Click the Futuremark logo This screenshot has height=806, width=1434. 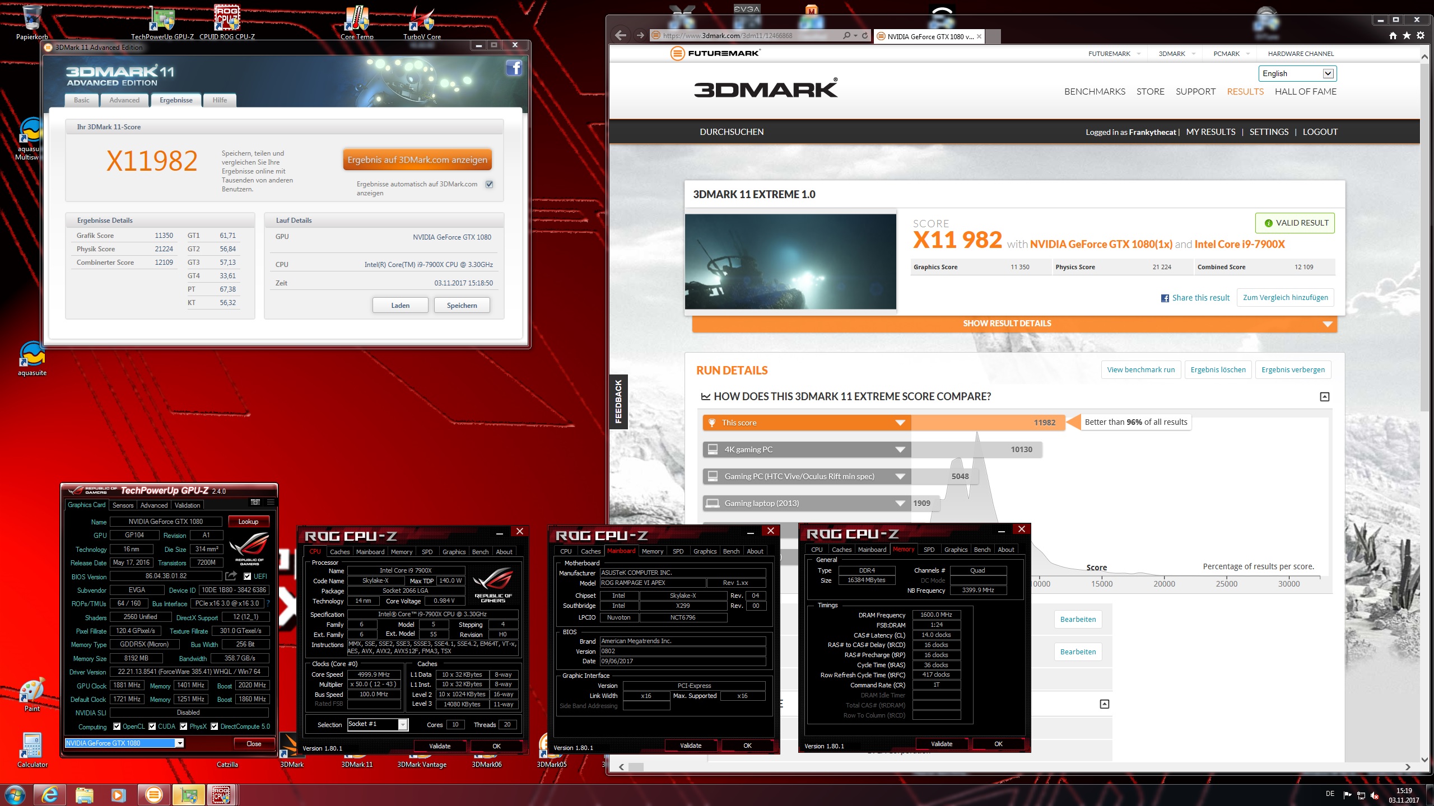(715, 53)
